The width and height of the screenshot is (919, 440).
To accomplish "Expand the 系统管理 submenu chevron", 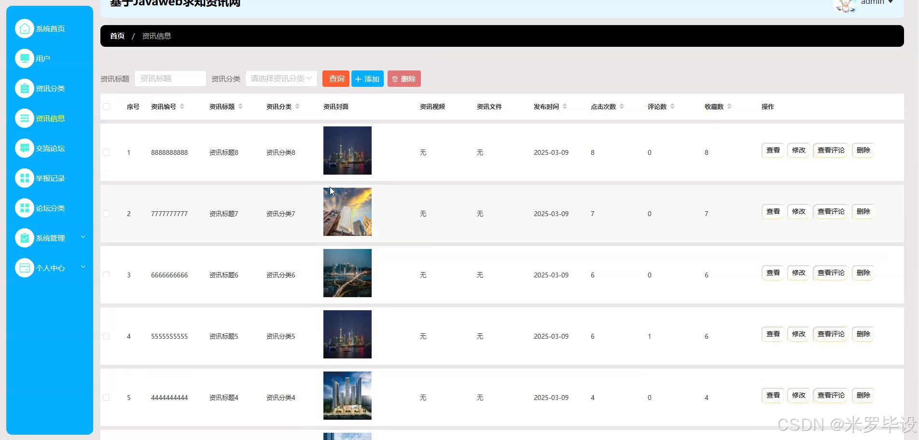I will click(83, 237).
